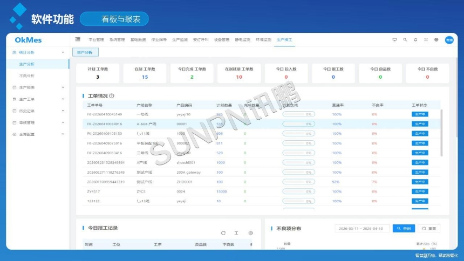Toggle fullscreen mode icon in header
The width and height of the screenshot is (464, 261).
426,40
